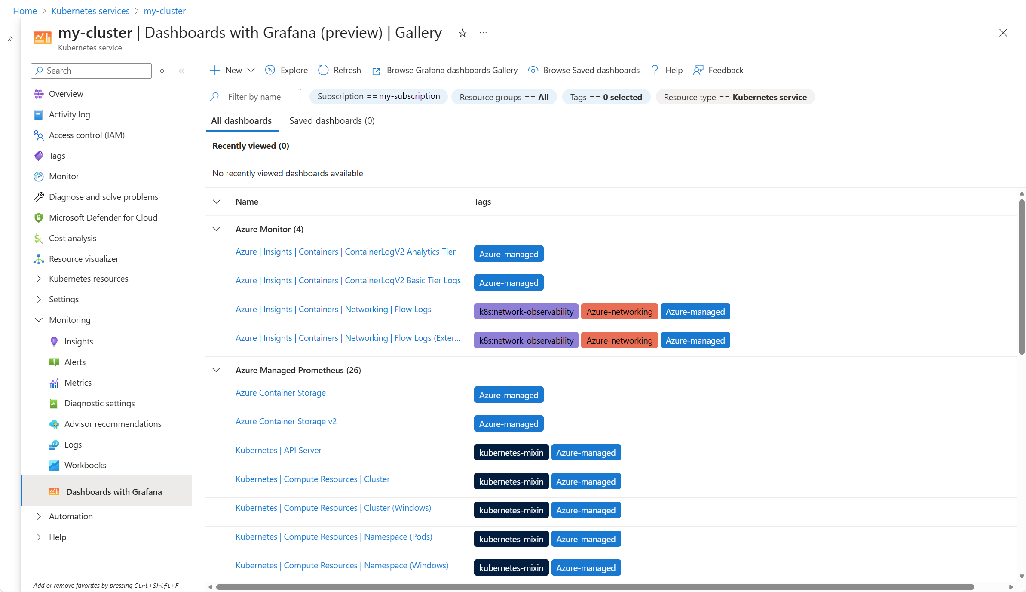Open Insights under Monitoring
Image resolution: width=1026 pixels, height=592 pixels.
pyautogui.click(x=79, y=341)
